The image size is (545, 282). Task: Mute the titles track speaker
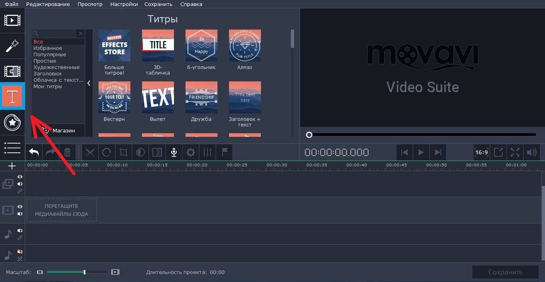coord(20,184)
